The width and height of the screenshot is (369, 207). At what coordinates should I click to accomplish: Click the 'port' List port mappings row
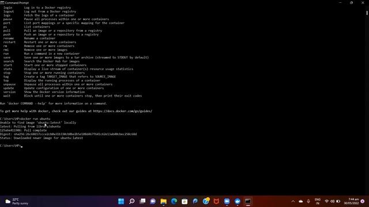point(64,23)
